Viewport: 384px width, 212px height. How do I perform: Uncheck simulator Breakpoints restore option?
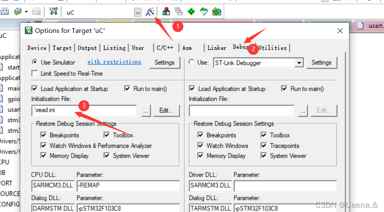43,135
